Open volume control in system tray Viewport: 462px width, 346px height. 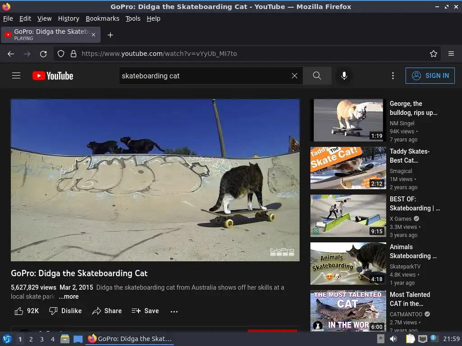pos(393,339)
